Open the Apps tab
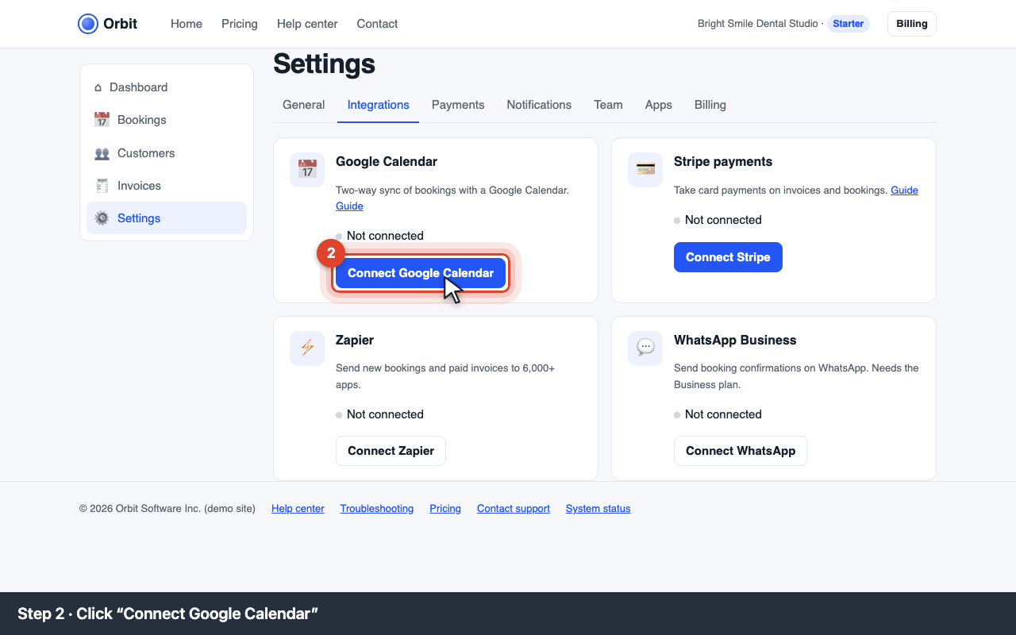Screen dimensions: 1016x635 [659, 105]
